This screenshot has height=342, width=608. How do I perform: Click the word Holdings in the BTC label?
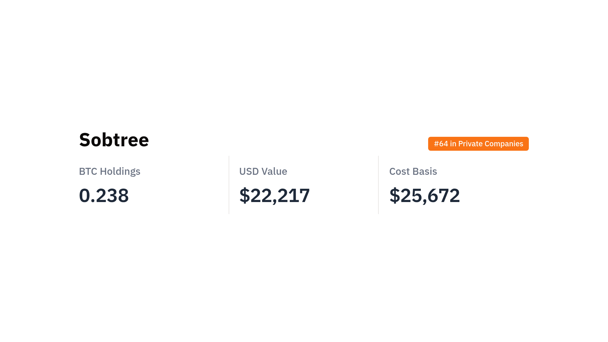(120, 171)
